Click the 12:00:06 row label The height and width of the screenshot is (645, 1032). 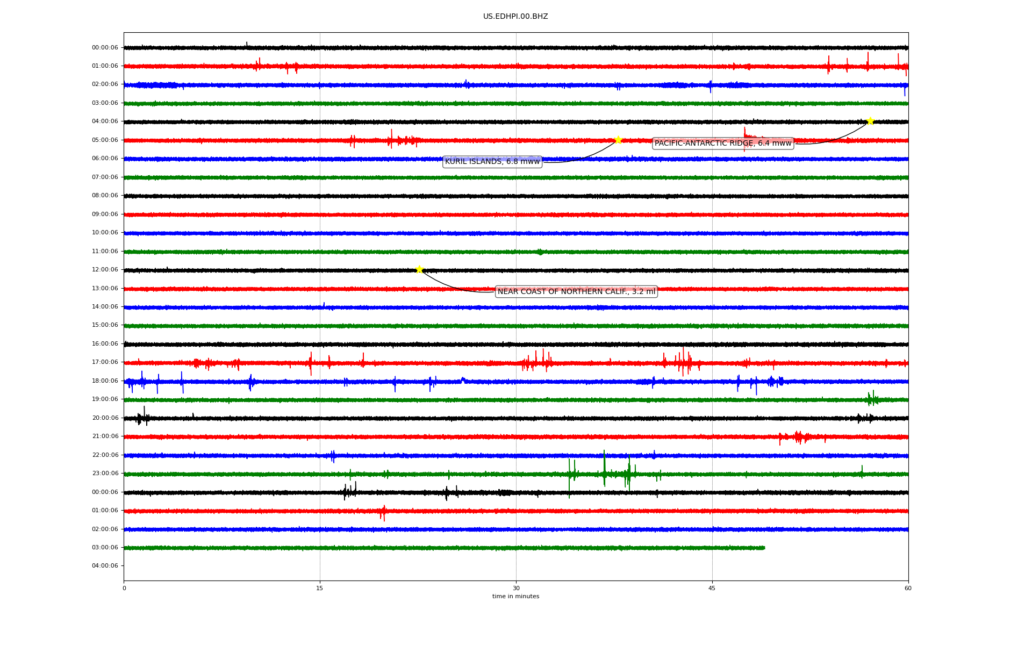coord(105,269)
